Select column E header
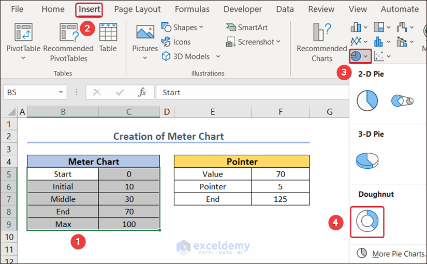The image size is (427, 264). tap(212, 111)
